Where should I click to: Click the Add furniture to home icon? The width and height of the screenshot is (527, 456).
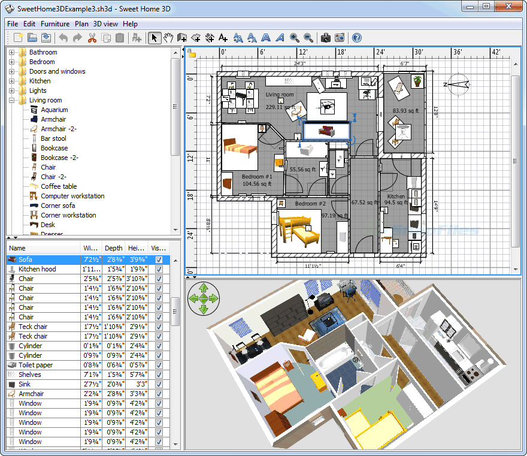137,38
